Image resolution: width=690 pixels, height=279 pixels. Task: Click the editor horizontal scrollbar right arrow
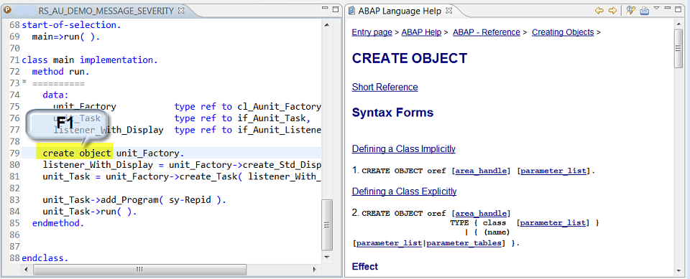(x=315, y=269)
